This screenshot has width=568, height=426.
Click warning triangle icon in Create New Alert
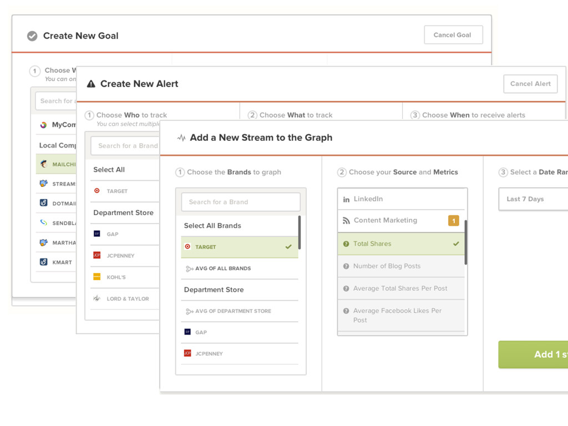pos(91,84)
